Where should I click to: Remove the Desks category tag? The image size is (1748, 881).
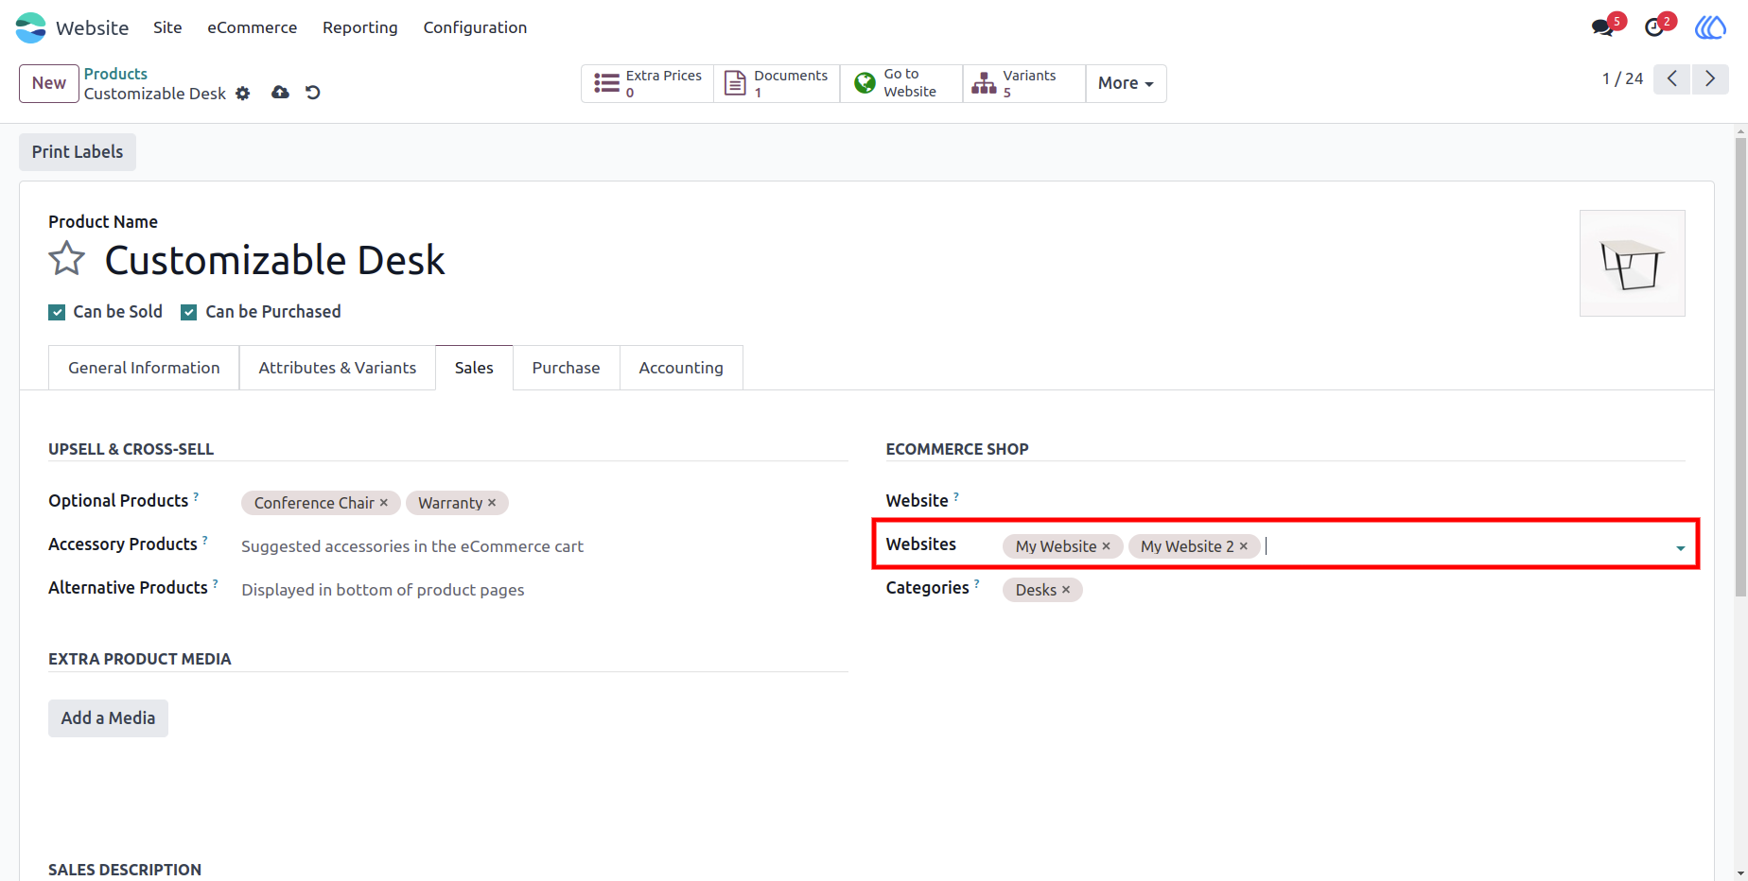(x=1066, y=590)
